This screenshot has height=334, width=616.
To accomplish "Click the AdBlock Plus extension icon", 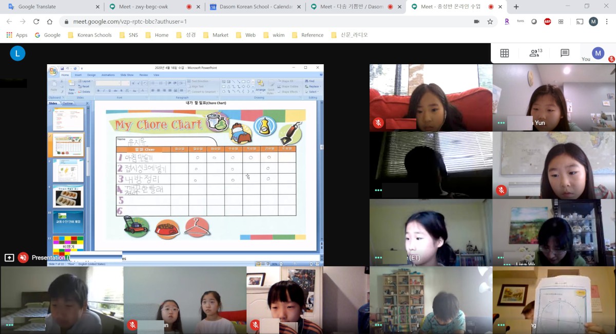I will coord(547,22).
